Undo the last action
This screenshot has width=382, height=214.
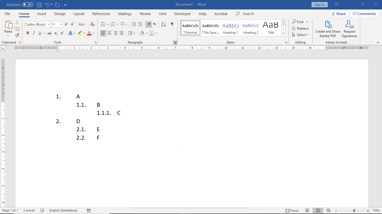tap(47, 5)
